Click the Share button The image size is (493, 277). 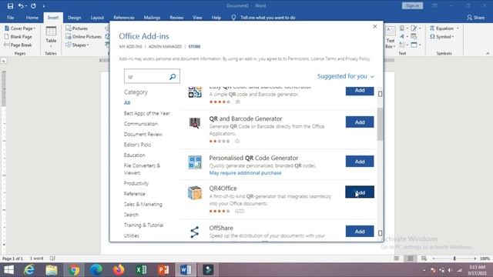476,18
